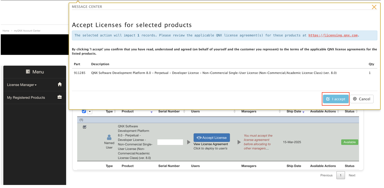Click the arrow icon before Accept License
The width and height of the screenshot is (384, 188).
click(x=189, y=142)
